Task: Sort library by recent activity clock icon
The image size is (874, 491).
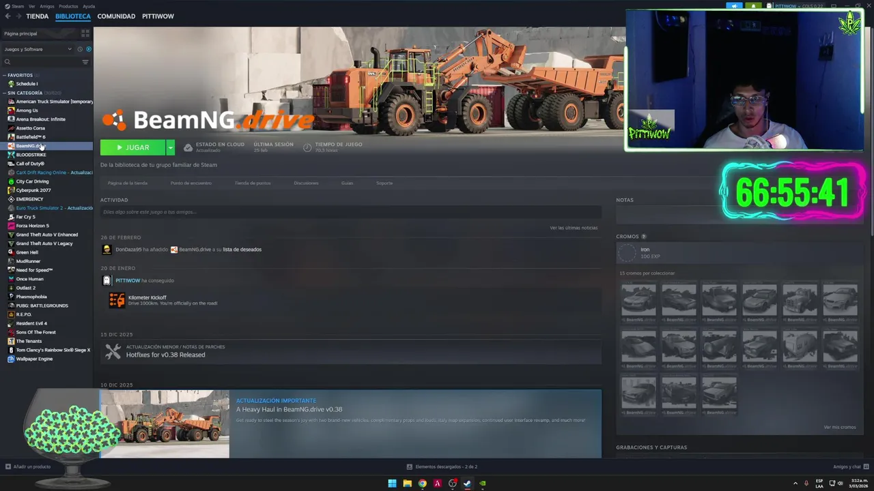Action: (x=80, y=49)
